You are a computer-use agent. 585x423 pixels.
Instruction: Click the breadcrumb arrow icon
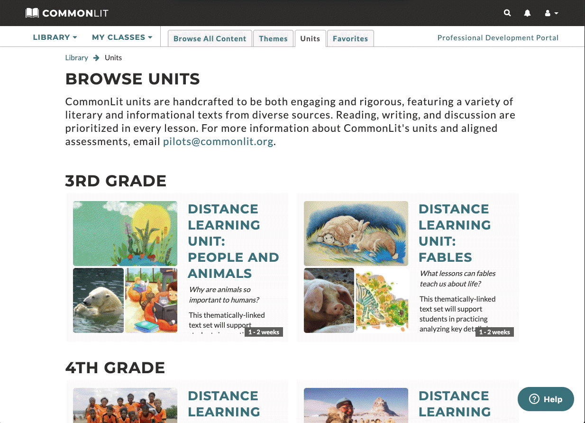pos(96,58)
